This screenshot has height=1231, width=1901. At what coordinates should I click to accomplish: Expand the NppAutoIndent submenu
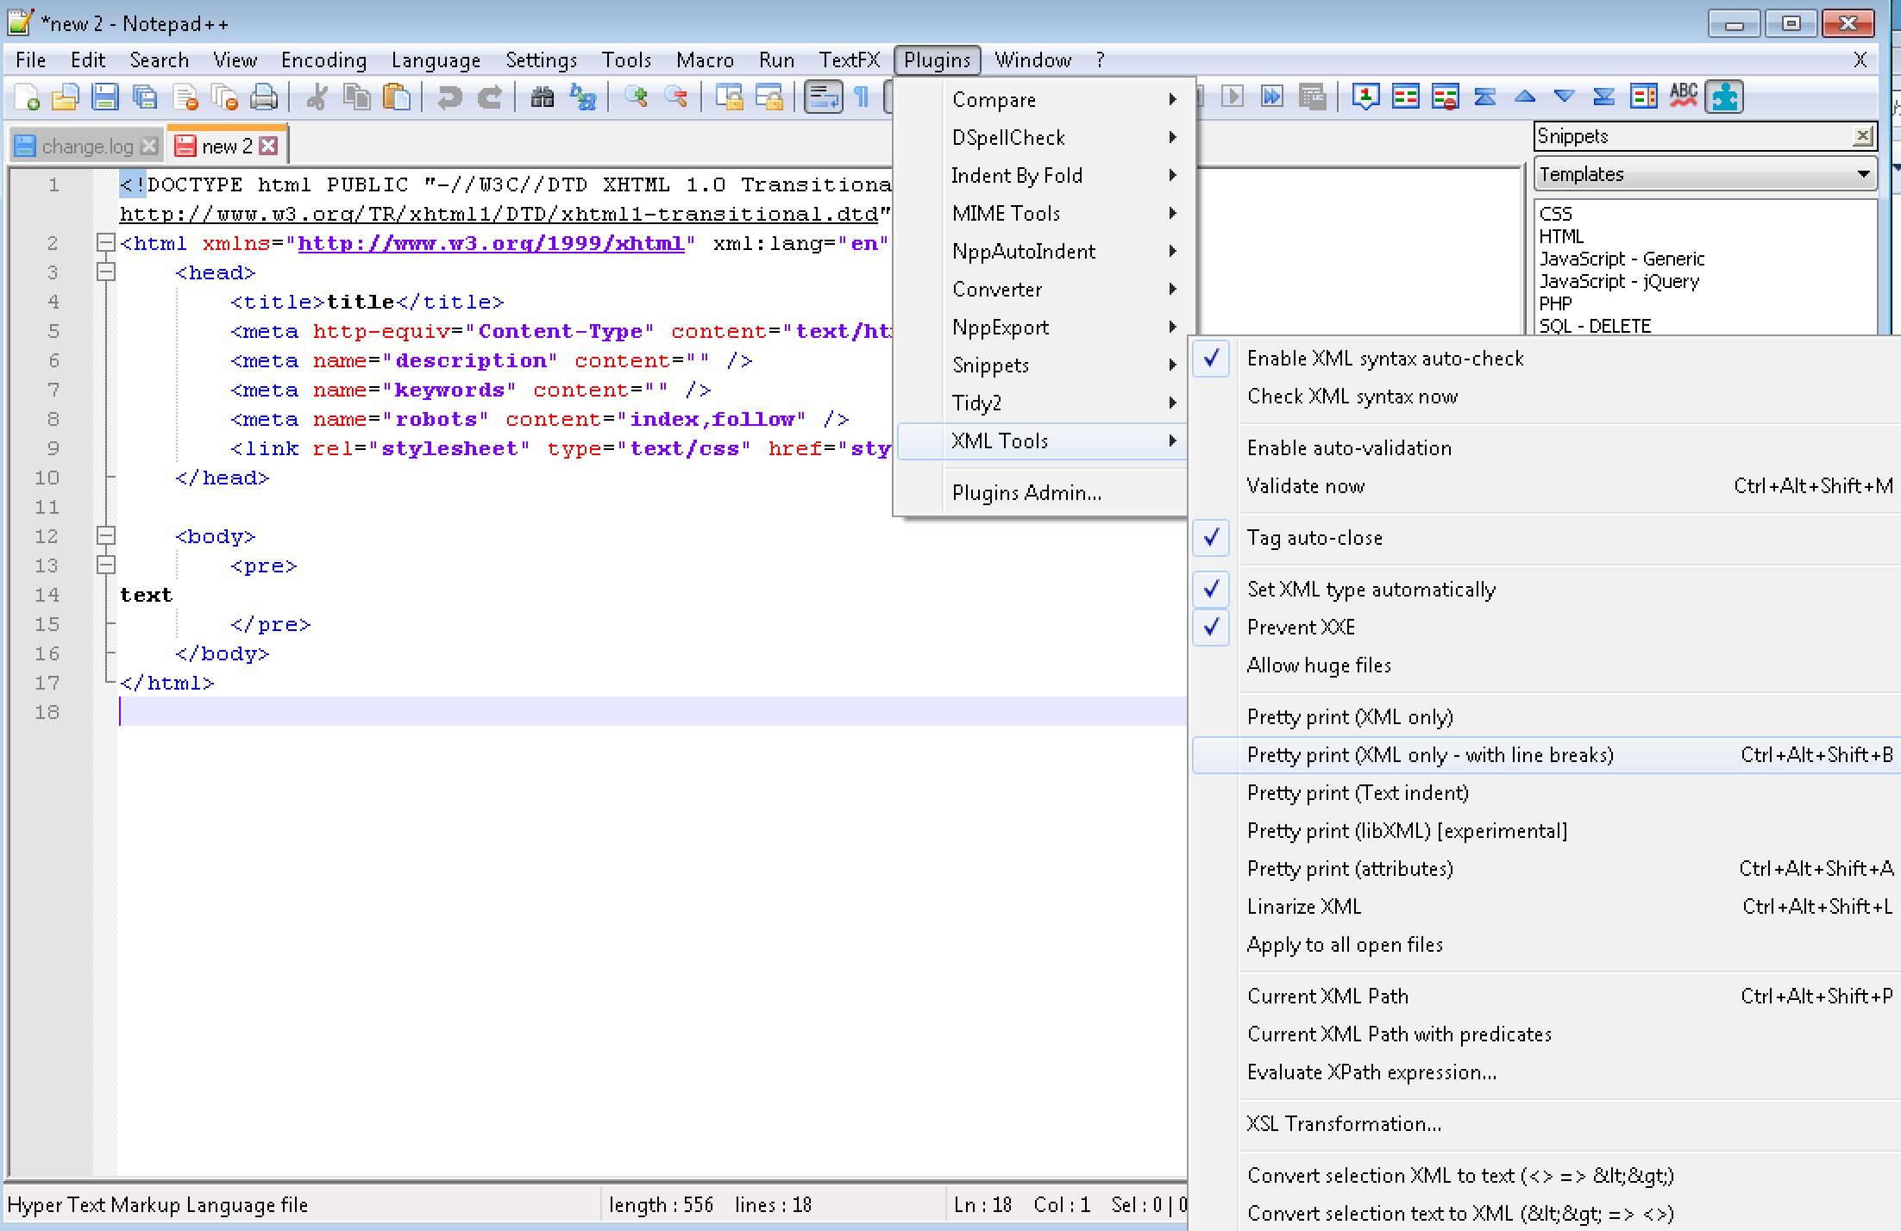tap(1043, 252)
